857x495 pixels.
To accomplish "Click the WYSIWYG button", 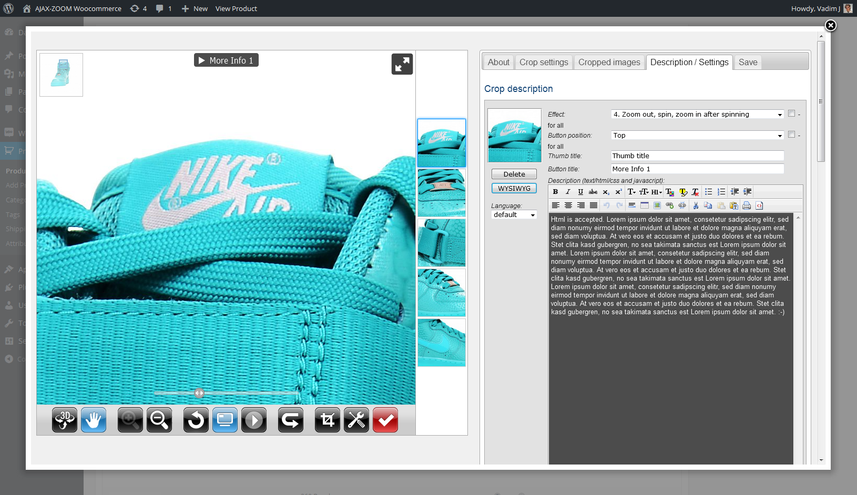I will pos(514,188).
